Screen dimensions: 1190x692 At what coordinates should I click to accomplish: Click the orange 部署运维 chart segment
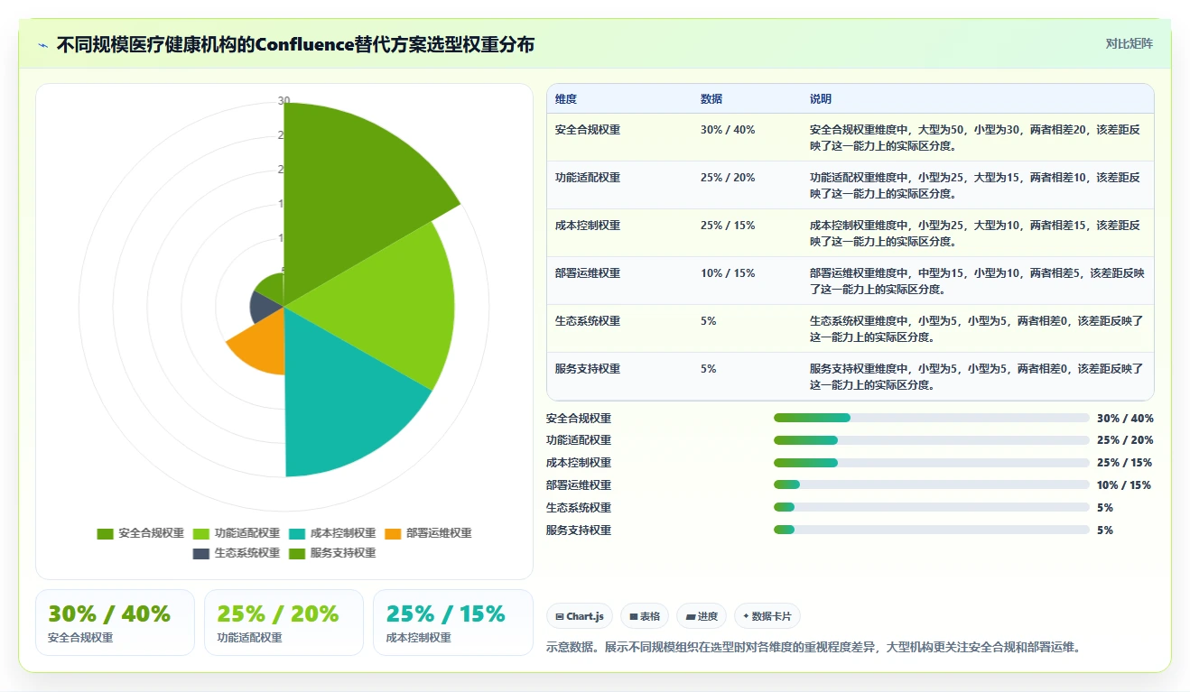click(x=259, y=347)
